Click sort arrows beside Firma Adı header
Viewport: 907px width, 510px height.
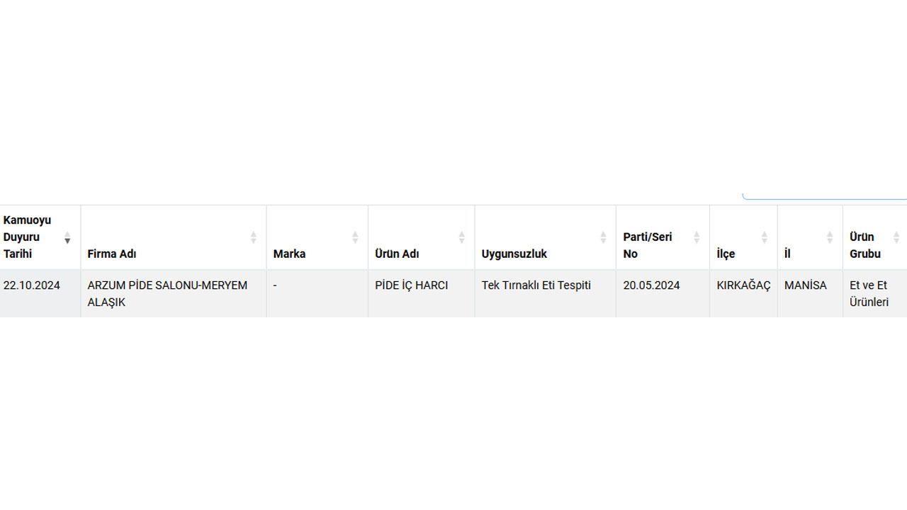point(253,237)
